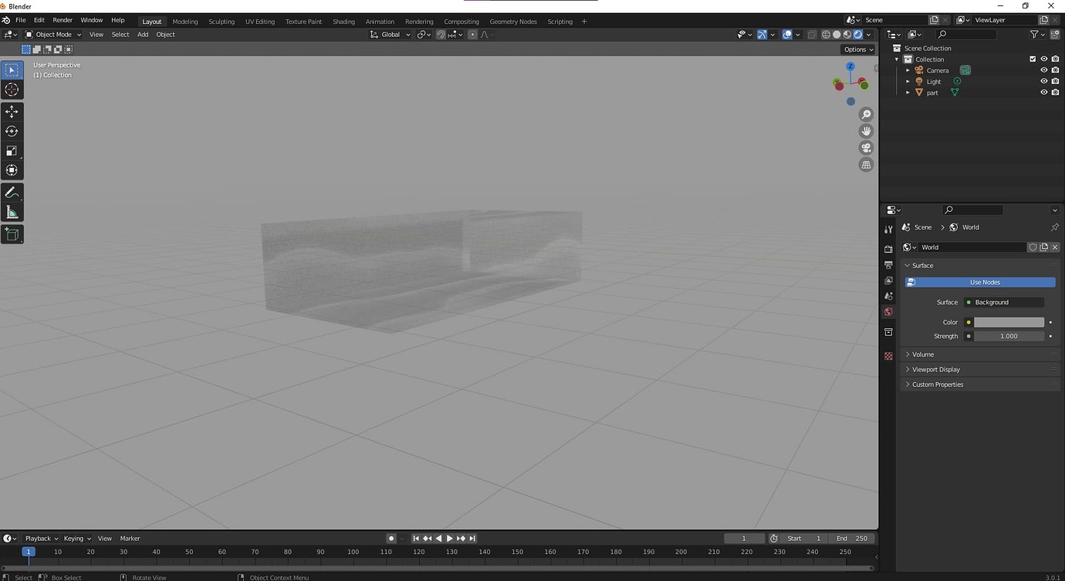This screenshot has height=581, width=1065.
Task: Toggle eye visibility for part object
Action: point(1043,92)
